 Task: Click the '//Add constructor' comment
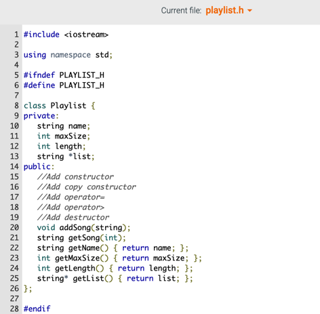(x=75, y=177)
